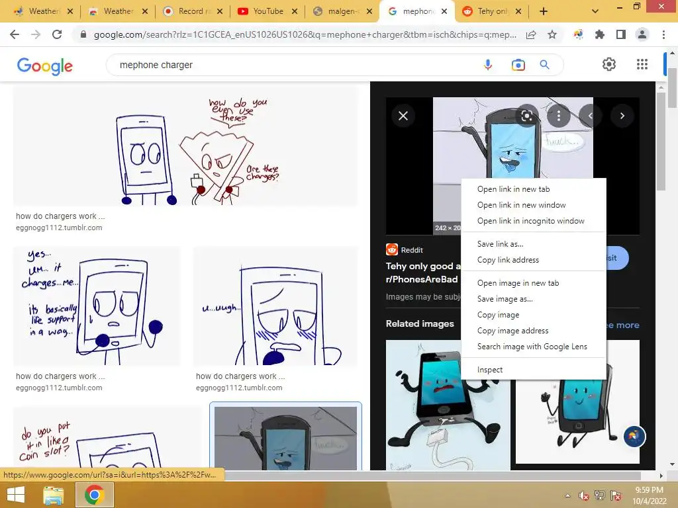Viewport: 678px width, 508px height.
Task: Go to the next image in preview
Action: click(622, 116)
